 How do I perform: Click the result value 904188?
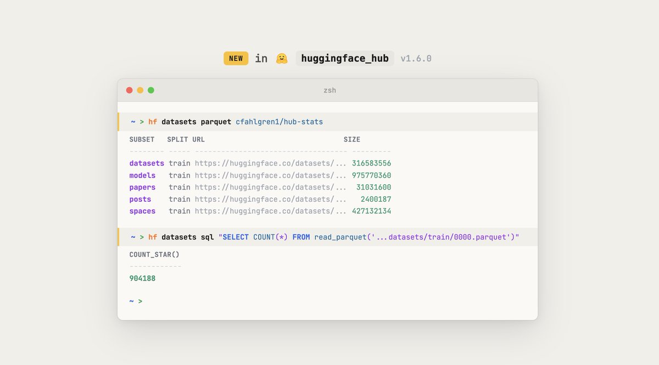point(142,278)
